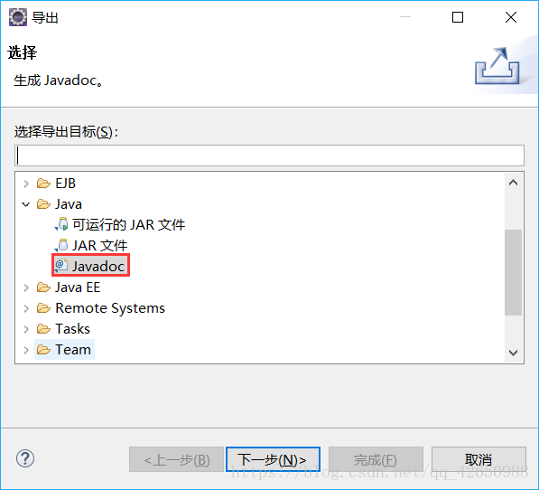
Task: Click the tree scrollbar up arrow
Action: coord(513,183)
